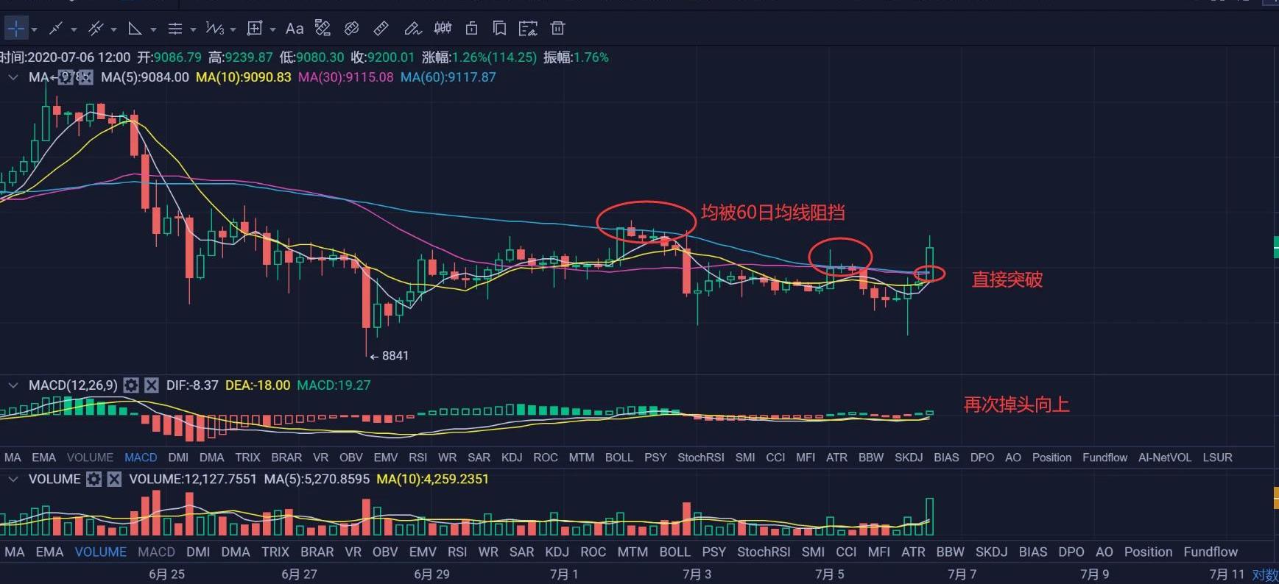Viewport: 1279px width, 584px height.
Task: Click the ruler measurement tool
Action: click(x=381, y=29)
